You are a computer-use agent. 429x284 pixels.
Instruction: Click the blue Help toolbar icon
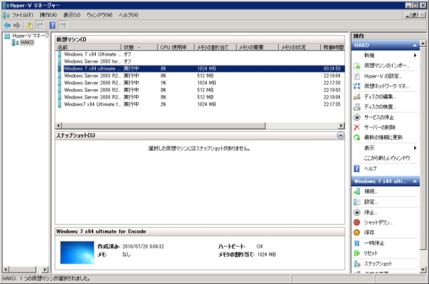pos(52,25)
